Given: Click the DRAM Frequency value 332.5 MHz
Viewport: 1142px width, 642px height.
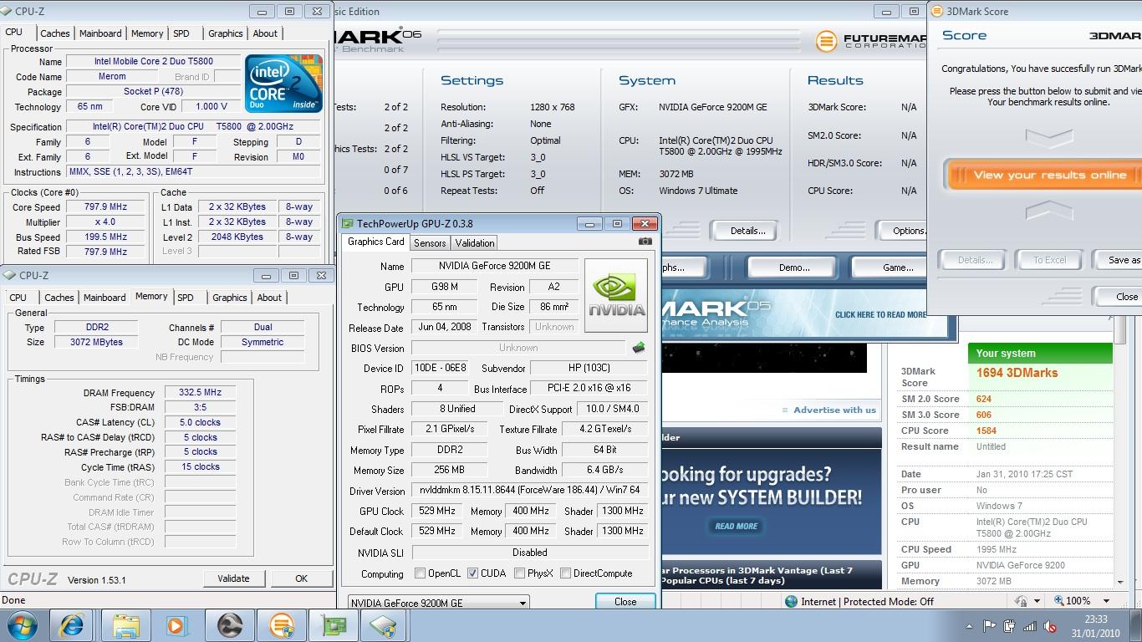Looking at the screenshot, I should (200, 392).
